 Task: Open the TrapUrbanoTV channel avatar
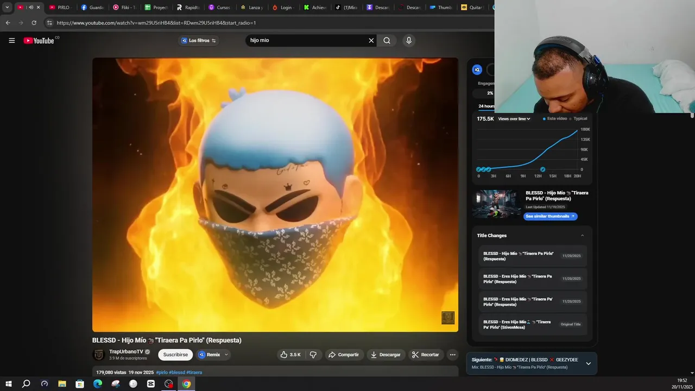[99, 355]
